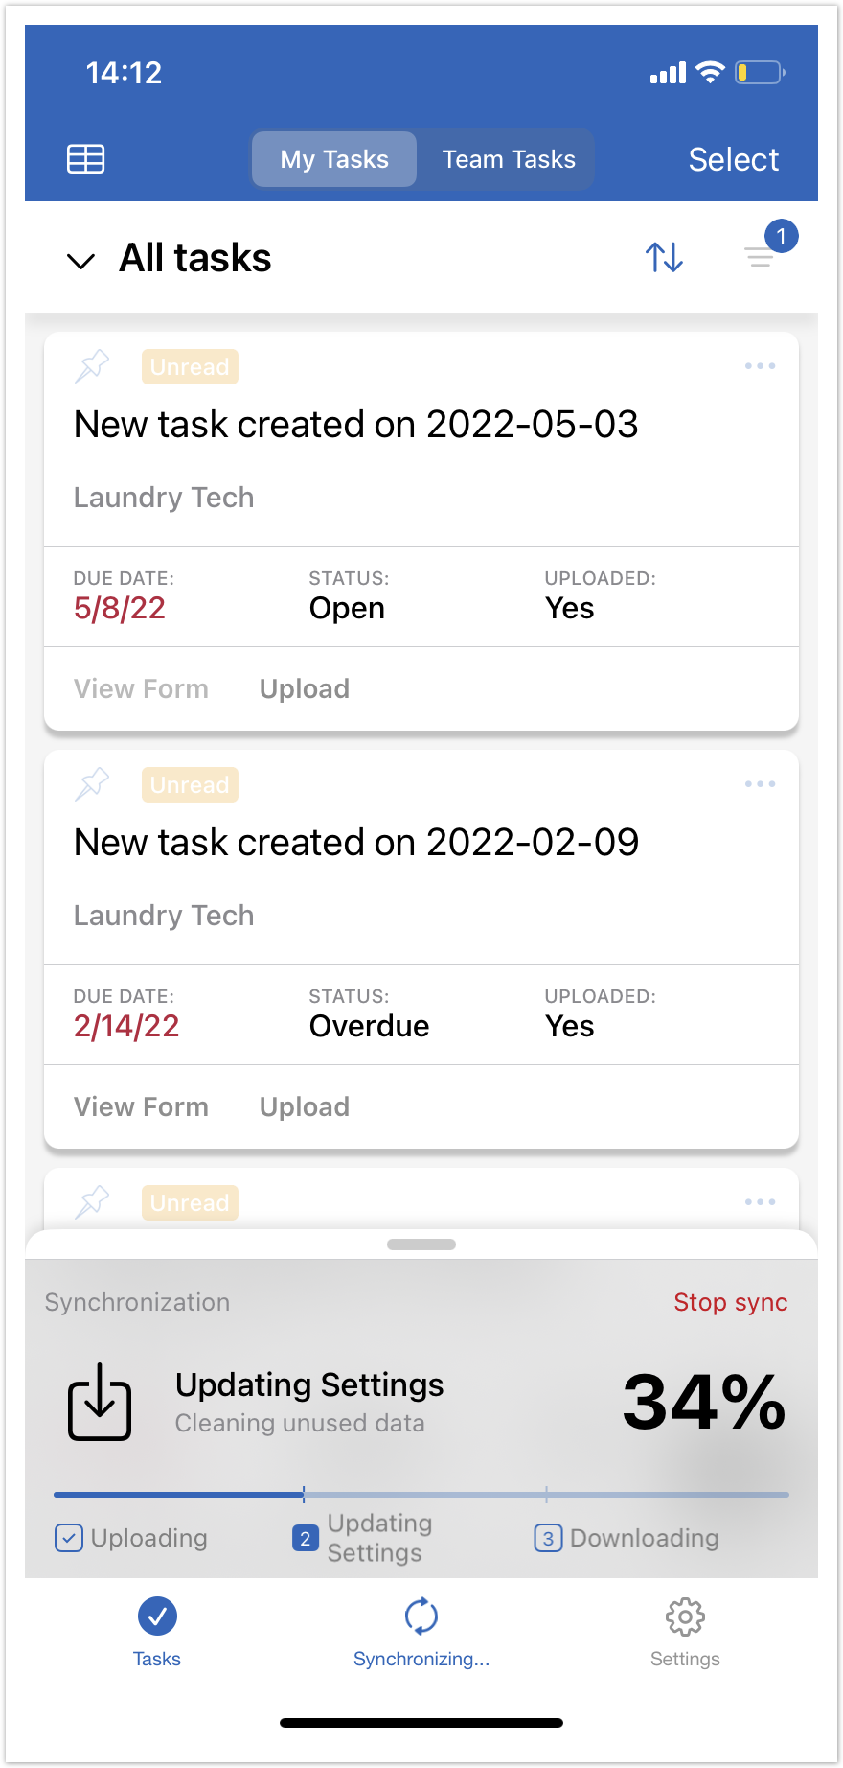Screen dimensions: 843x1768
Task: Open more options for 2022-05-03 task
Action: tap(760, 366)
